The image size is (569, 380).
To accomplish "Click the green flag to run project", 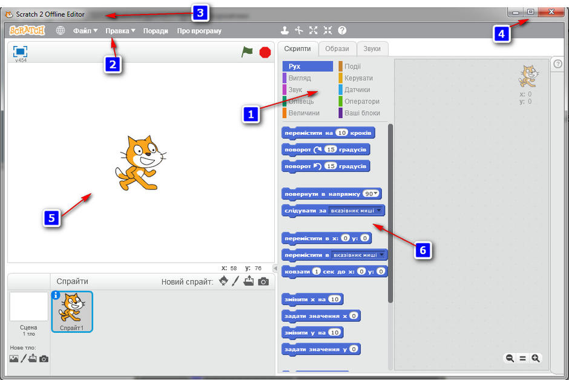I will (247, 53).
